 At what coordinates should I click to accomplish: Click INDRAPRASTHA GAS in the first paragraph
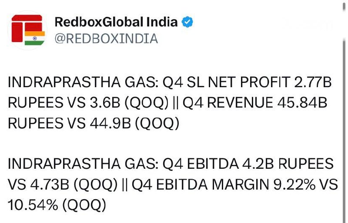point(83,82)
